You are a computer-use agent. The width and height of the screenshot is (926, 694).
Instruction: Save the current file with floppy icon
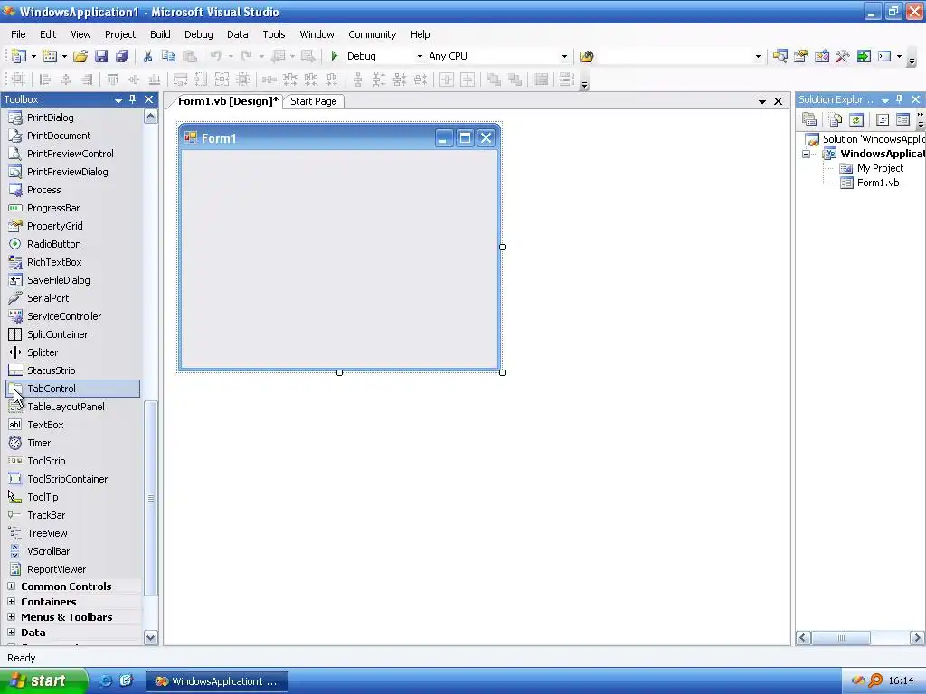[101, 56]
